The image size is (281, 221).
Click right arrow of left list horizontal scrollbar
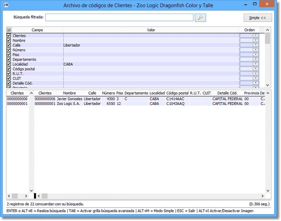(x=26, y=196)
